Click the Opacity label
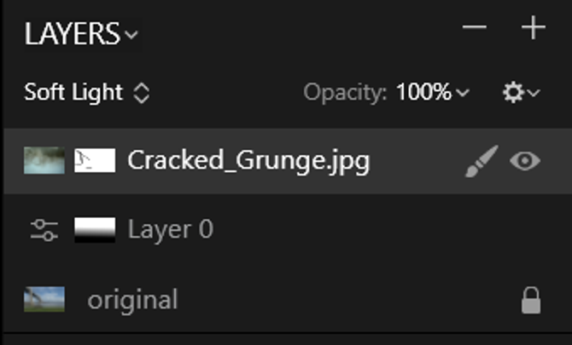 [x=345, y=93]
